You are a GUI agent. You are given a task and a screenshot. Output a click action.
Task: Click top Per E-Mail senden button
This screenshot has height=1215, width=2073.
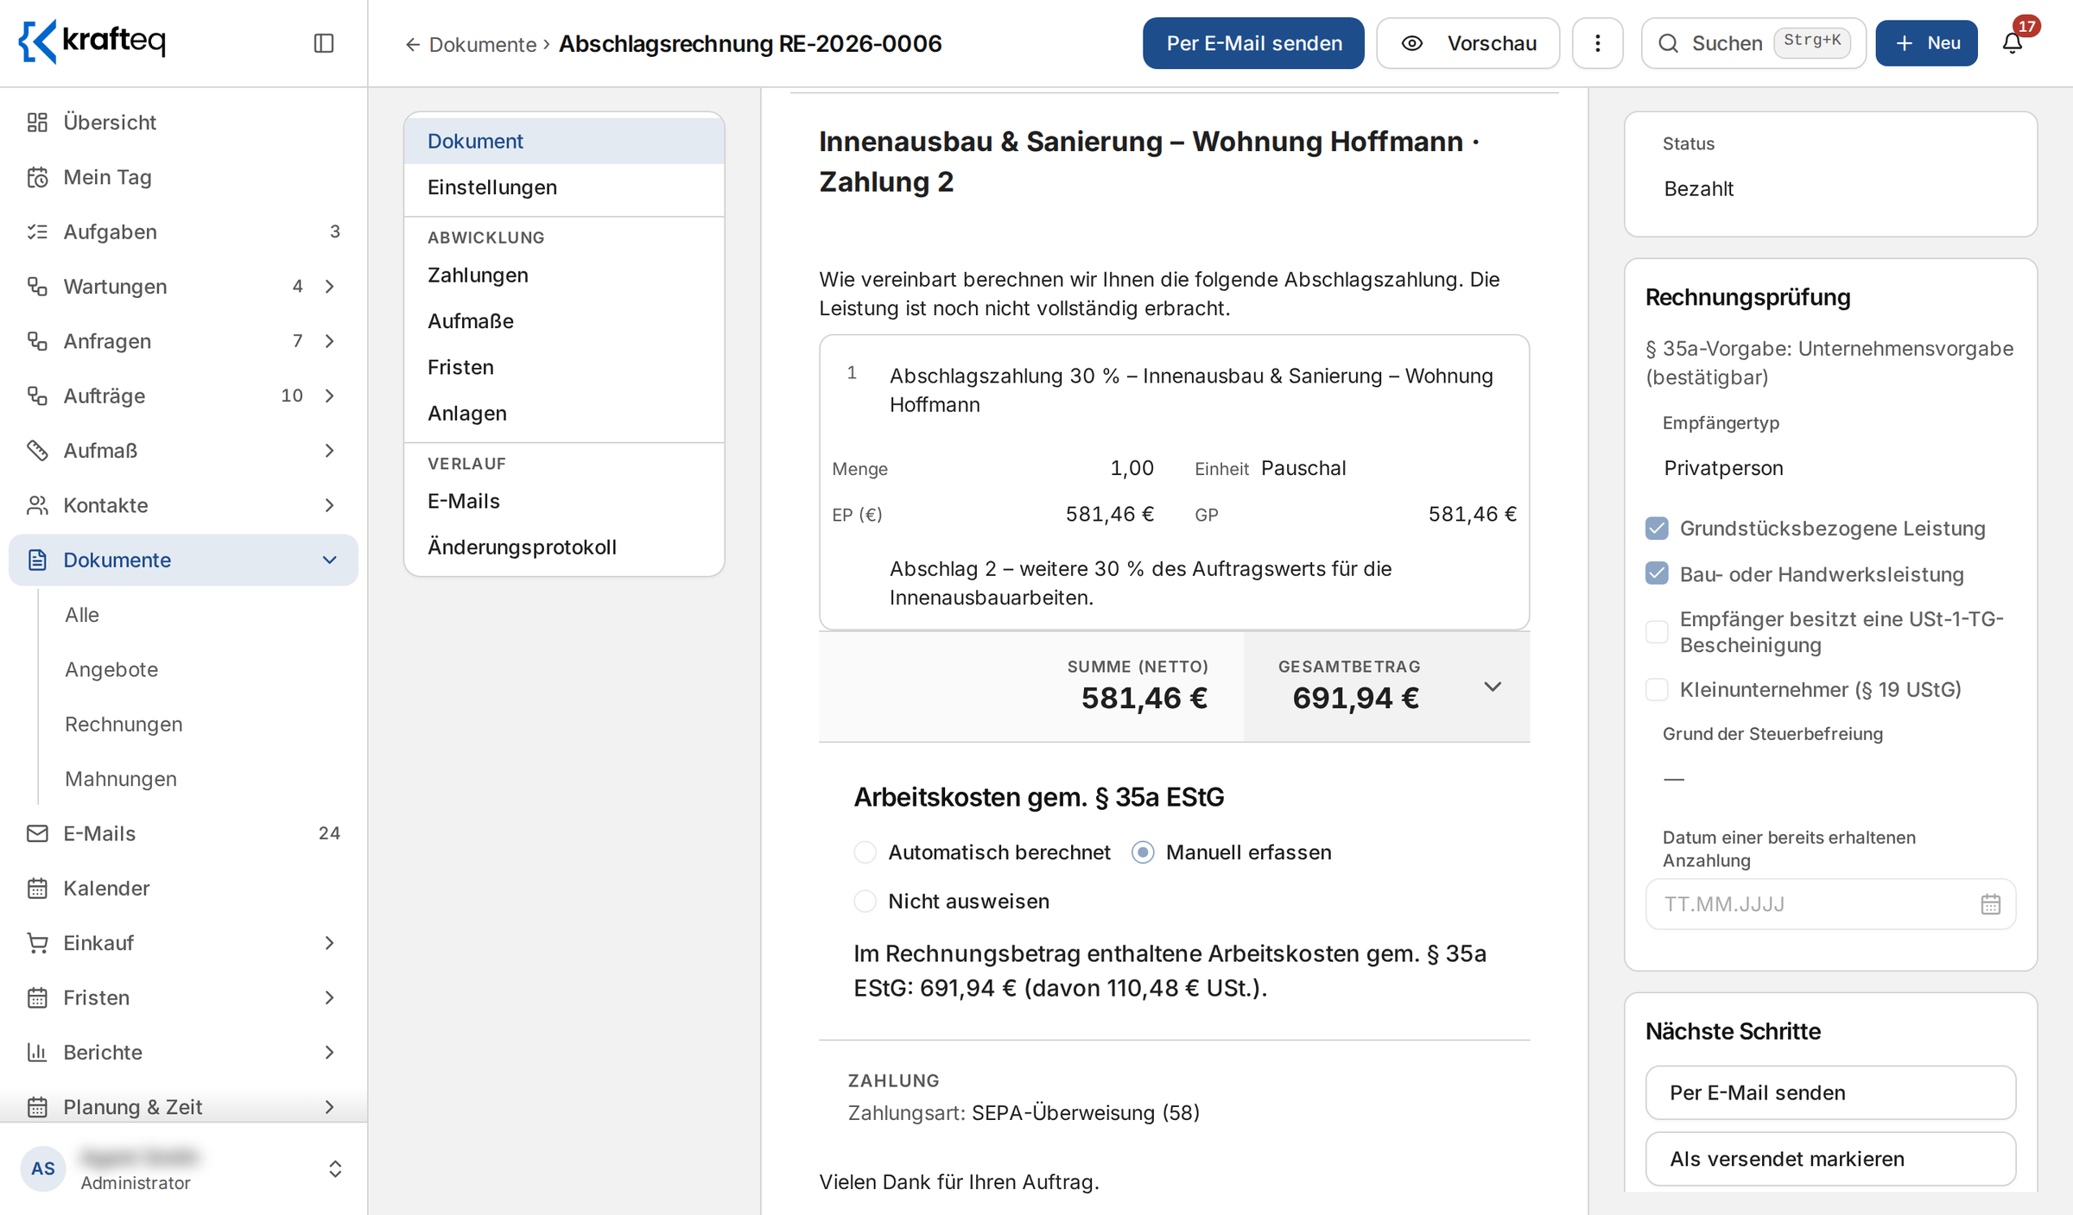coord(1253,43)
